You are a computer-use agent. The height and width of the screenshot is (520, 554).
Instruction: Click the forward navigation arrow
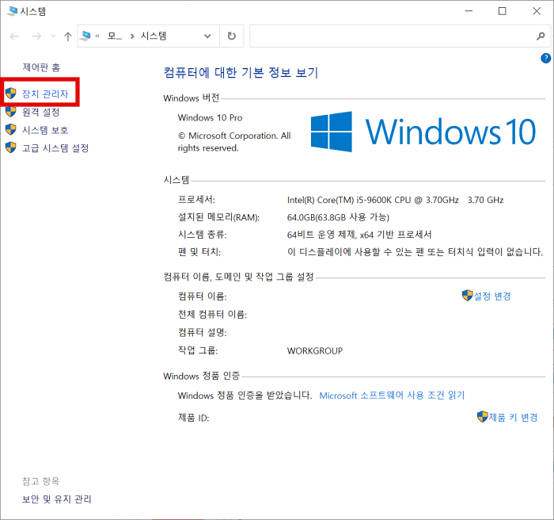36,36
